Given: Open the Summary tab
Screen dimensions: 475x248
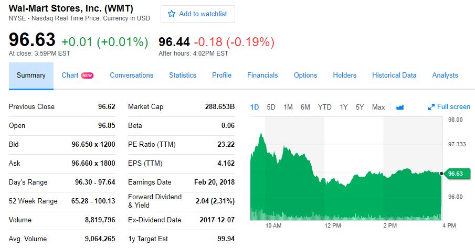Looking at the screenshot, I should (31, 76).
